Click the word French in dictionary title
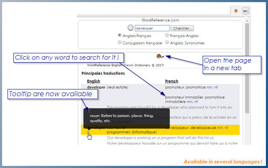Viewport: 268px width, 168px height. pos(129,65)
